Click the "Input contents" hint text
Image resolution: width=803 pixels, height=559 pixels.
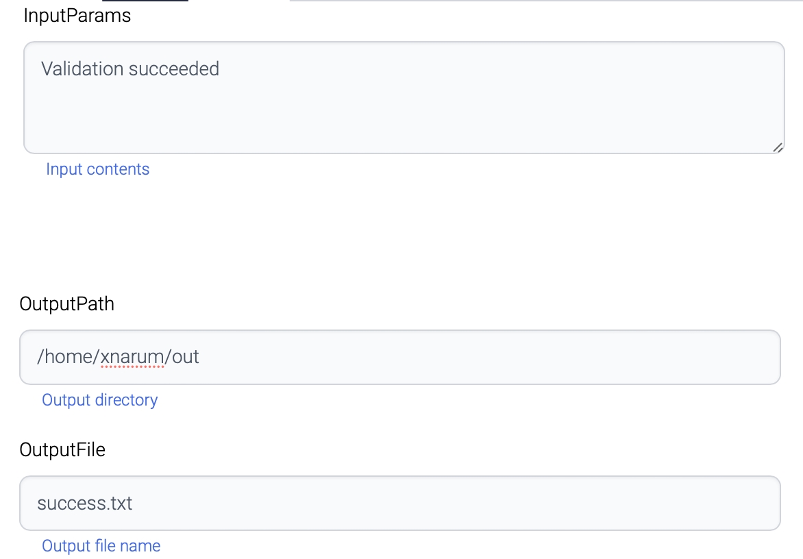(x=97, y=169)
